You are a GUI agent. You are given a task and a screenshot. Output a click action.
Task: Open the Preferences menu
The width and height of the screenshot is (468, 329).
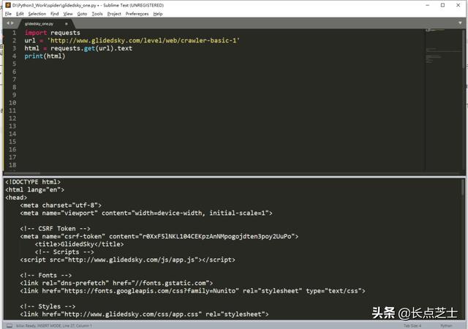137,14
